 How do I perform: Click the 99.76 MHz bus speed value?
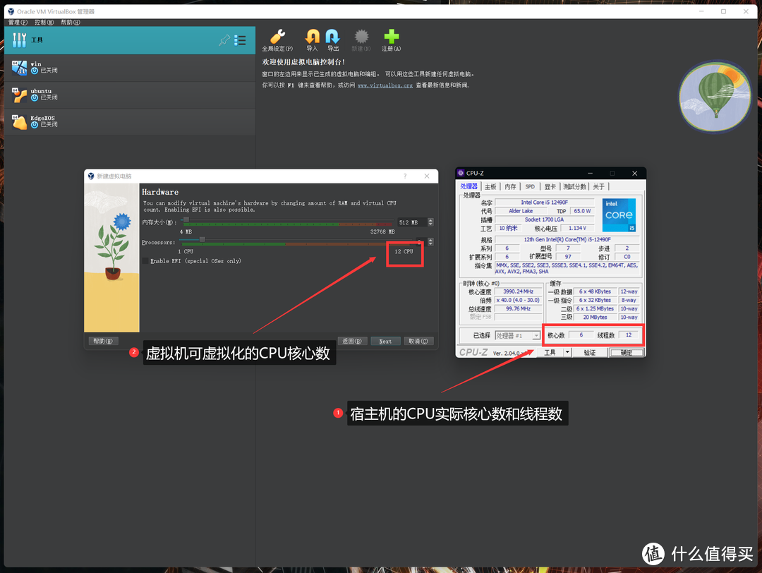(519, 308)
